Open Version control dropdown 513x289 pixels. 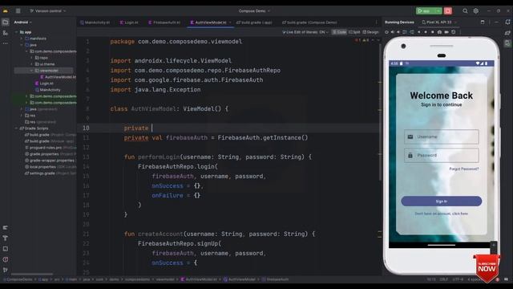[48, 10]
